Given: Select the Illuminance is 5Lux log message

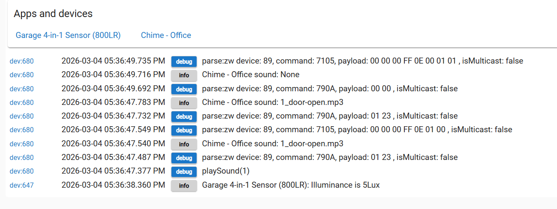Looking at the screenshot, I should click(291, 185).
